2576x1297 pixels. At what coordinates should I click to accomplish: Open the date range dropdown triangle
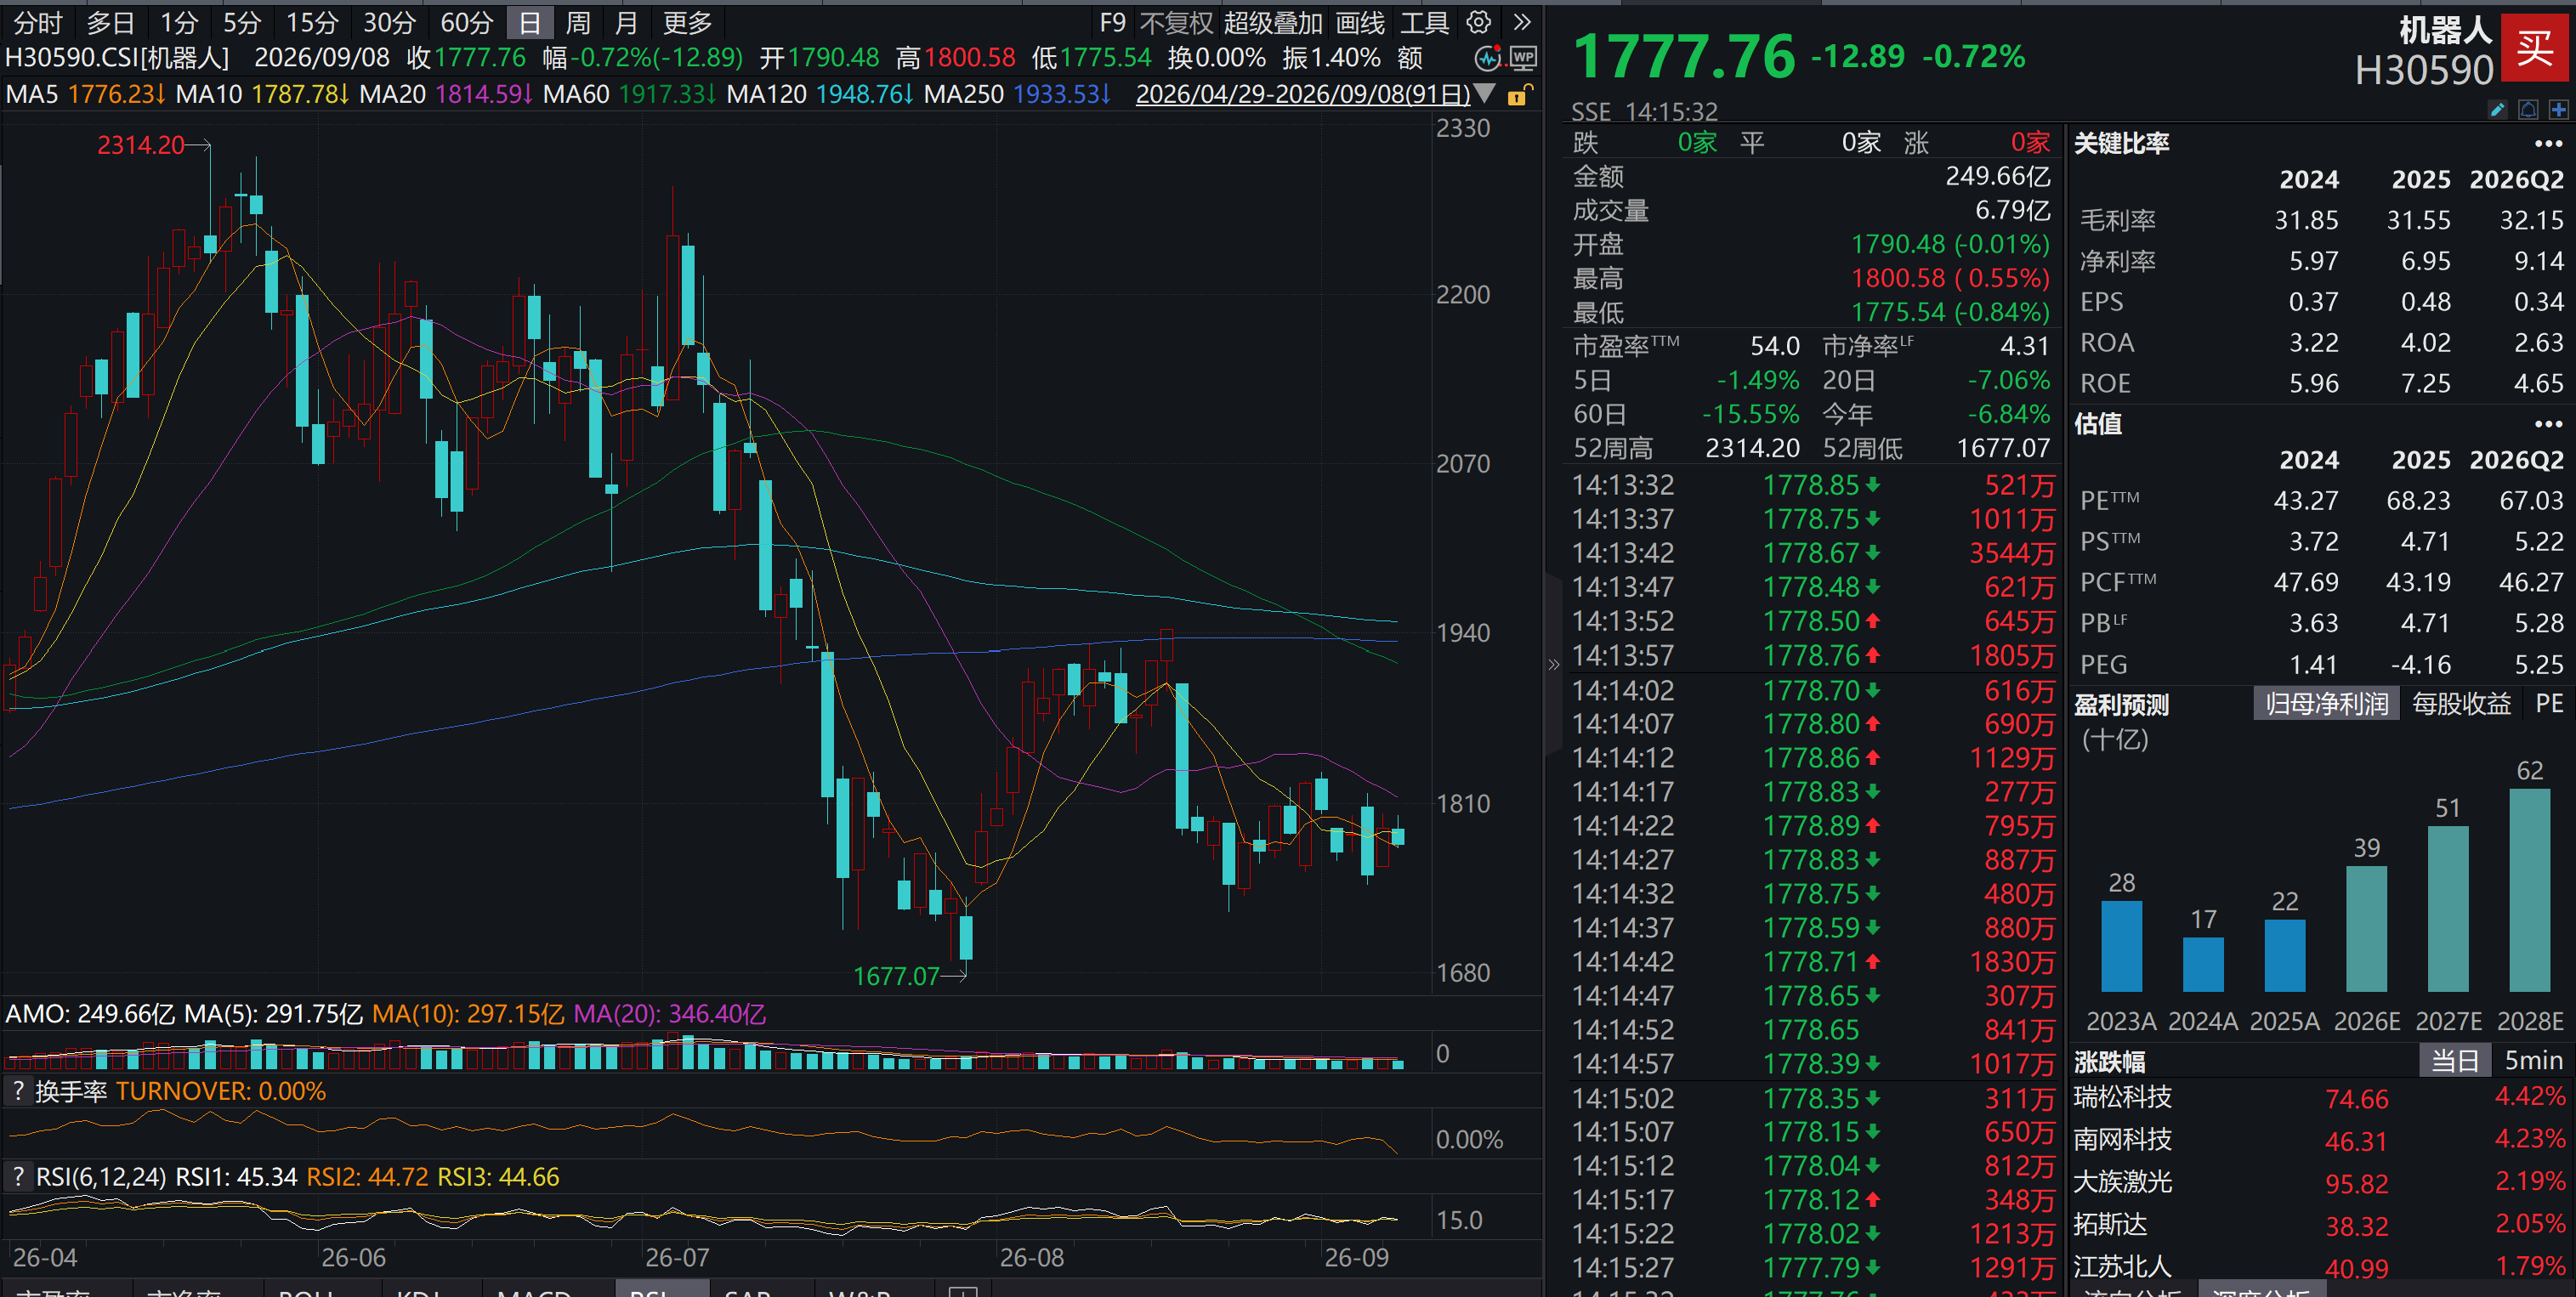(x=1485, y=94)
